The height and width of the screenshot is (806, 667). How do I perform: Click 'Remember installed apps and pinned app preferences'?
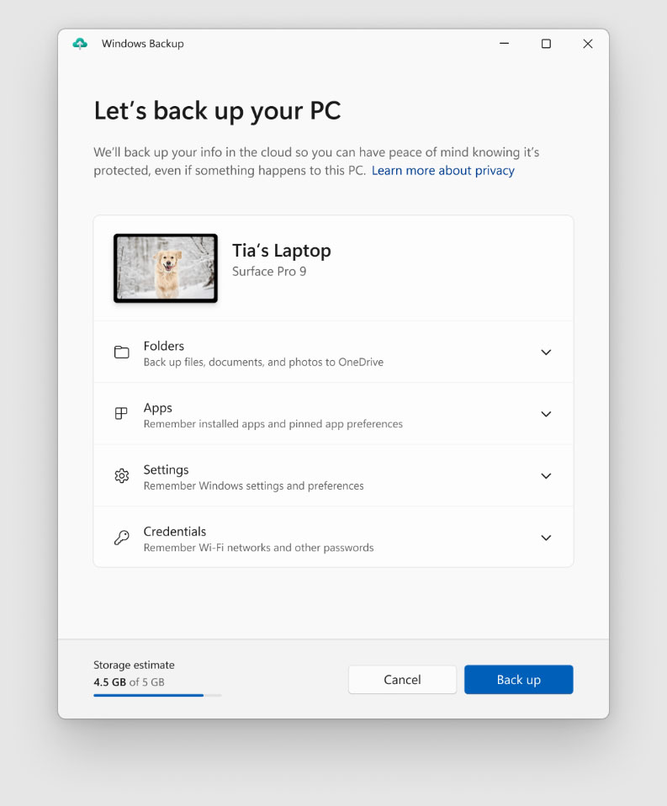[x=273, y=424]
